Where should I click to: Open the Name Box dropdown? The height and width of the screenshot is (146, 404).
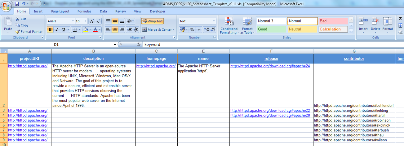pos(115,44)
